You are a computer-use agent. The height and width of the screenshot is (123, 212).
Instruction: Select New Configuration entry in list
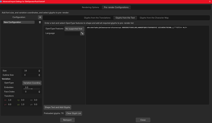pyautogui.click(x=19, y=22)
